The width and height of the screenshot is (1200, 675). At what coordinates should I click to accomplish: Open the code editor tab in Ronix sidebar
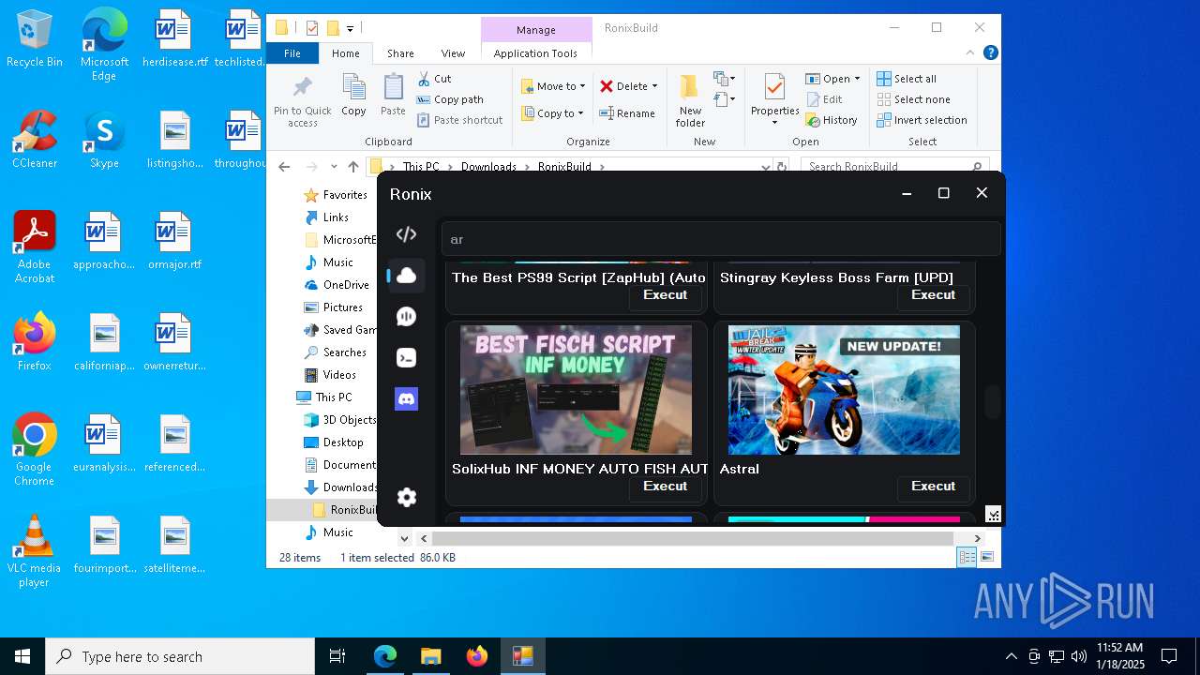point(406,234)
